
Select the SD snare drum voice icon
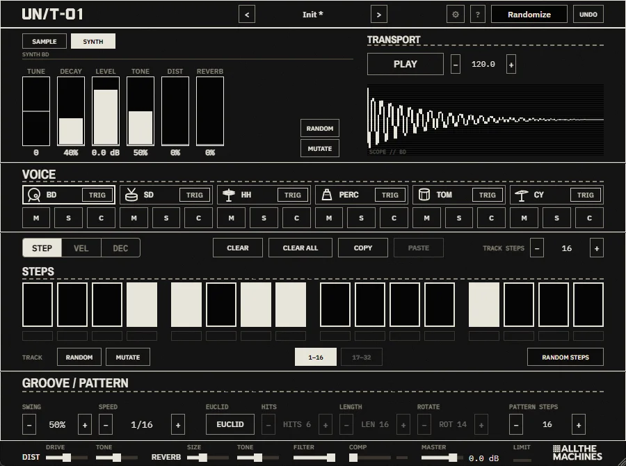(131, 195)
